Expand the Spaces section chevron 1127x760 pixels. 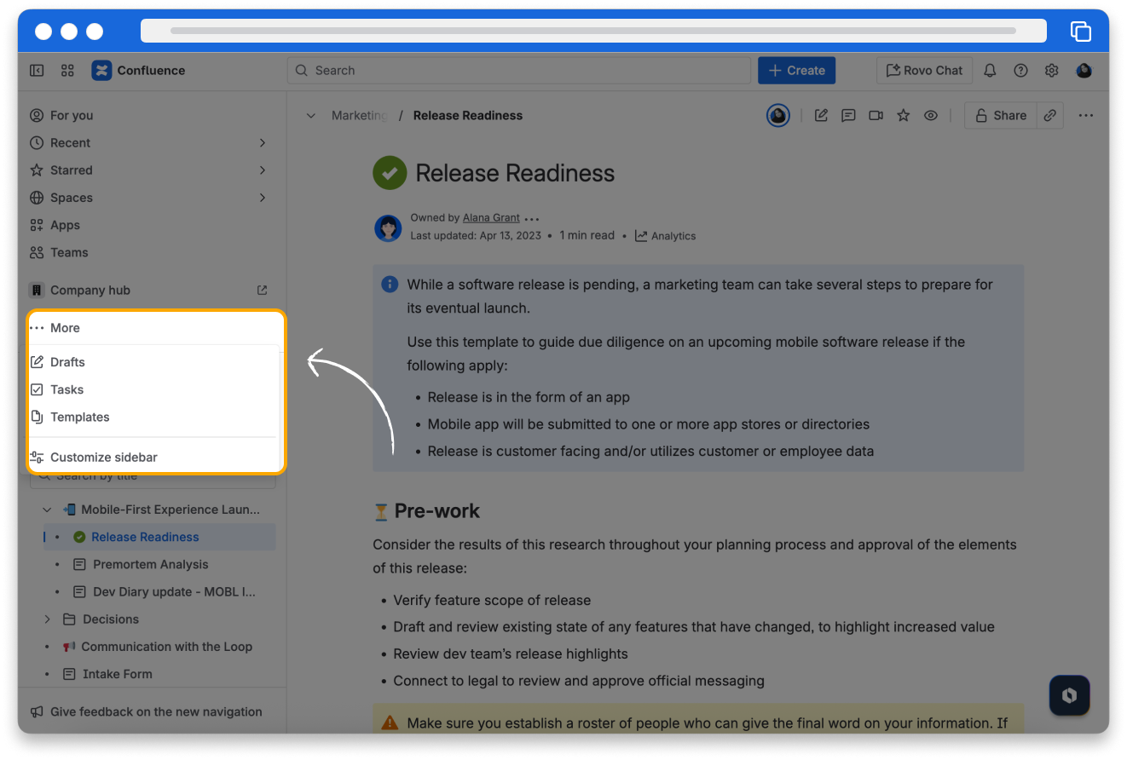(x=263, y=198)
